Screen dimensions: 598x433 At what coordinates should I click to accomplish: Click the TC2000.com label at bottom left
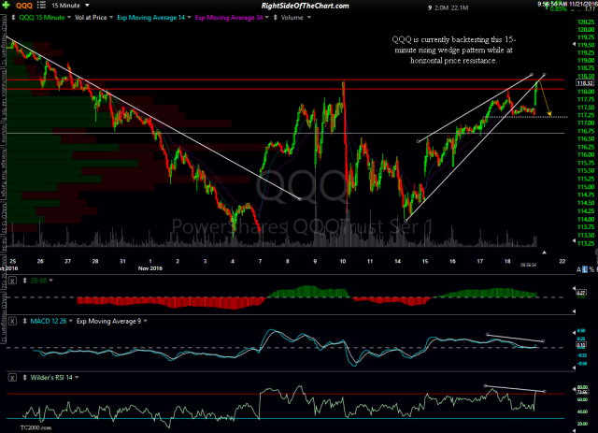pos(36,428)
